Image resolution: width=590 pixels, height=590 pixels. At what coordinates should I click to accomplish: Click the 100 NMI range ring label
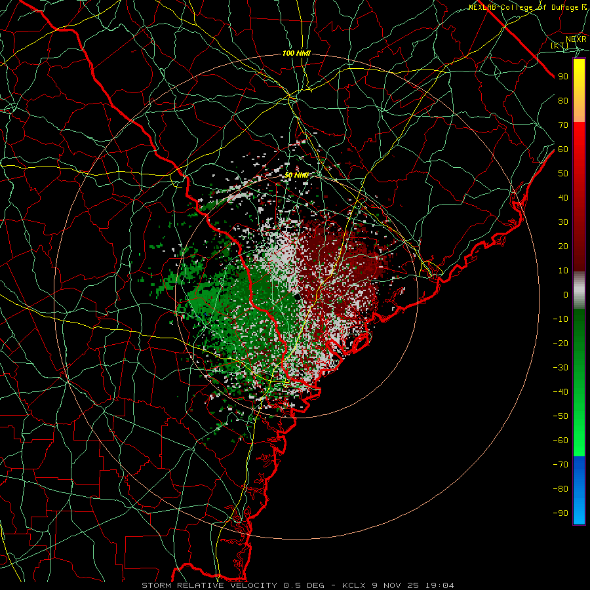coord(296,54)
